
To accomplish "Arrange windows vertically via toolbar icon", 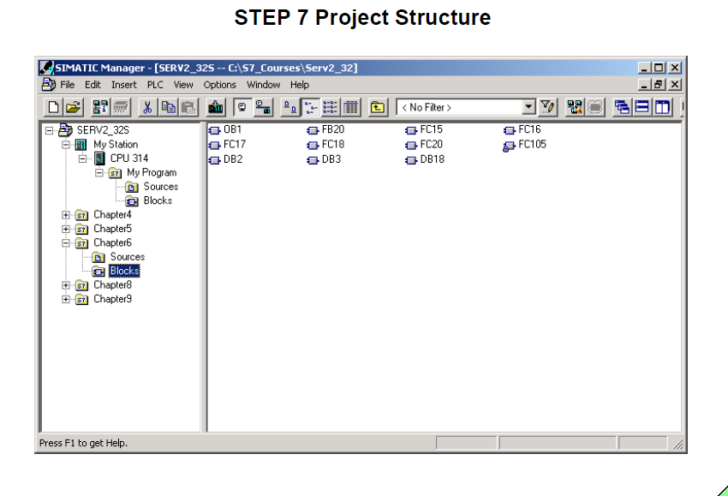I will pyautogui.click(x=663, y=107).
